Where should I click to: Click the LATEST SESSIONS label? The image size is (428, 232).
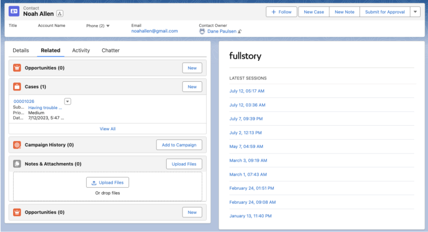248,78
